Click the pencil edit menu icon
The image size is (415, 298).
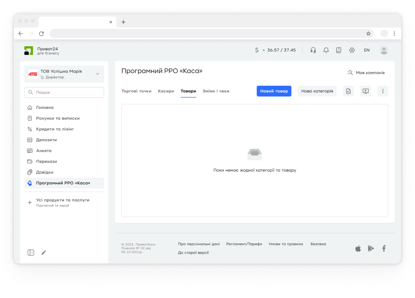point(44,253)
